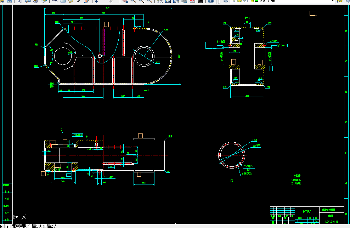Click the Save floppy disk icon
The height and width of the screenshot is (228, 350).
pos(9,1)
